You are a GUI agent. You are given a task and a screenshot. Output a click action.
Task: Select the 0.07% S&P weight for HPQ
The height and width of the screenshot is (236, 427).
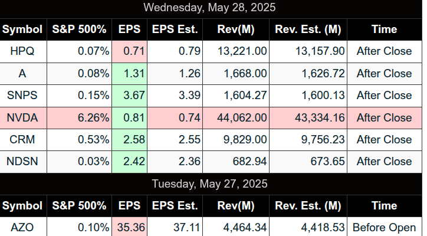(x=79, y=51)
